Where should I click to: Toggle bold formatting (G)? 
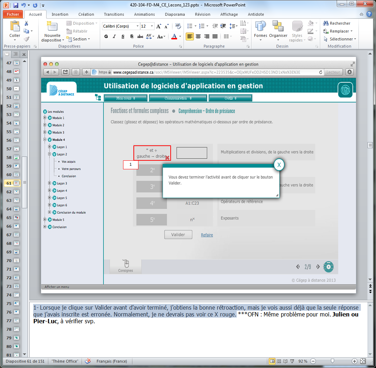(x=106, y=37)
